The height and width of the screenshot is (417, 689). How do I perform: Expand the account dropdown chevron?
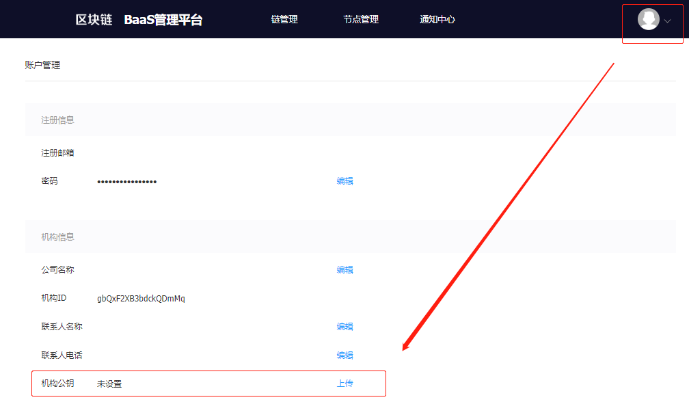coord(668,21)
